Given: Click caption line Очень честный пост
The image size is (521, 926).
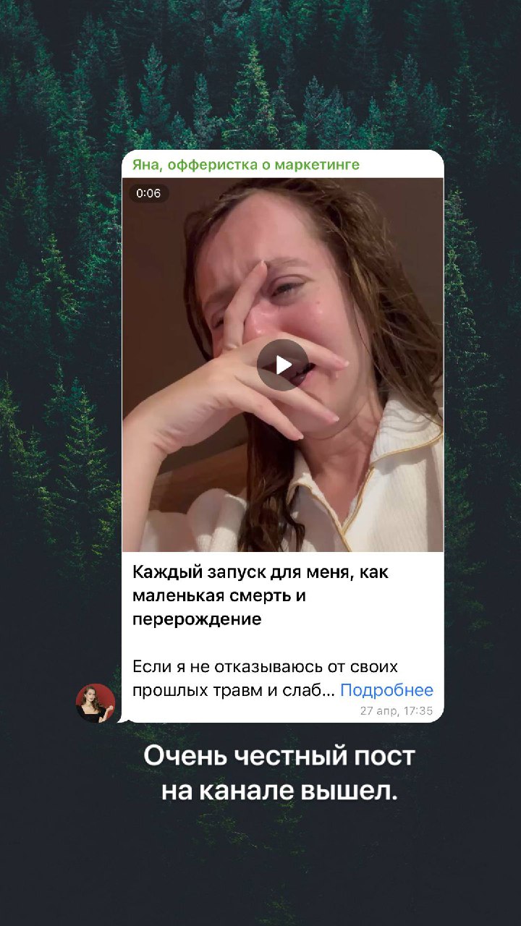Looking at the screenshot, I should pos(279,757).
